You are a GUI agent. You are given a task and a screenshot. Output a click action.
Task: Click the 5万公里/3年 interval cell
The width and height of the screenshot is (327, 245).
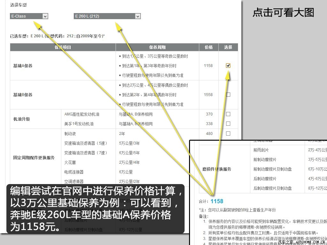pyautogui.click(x=129, y=143)
